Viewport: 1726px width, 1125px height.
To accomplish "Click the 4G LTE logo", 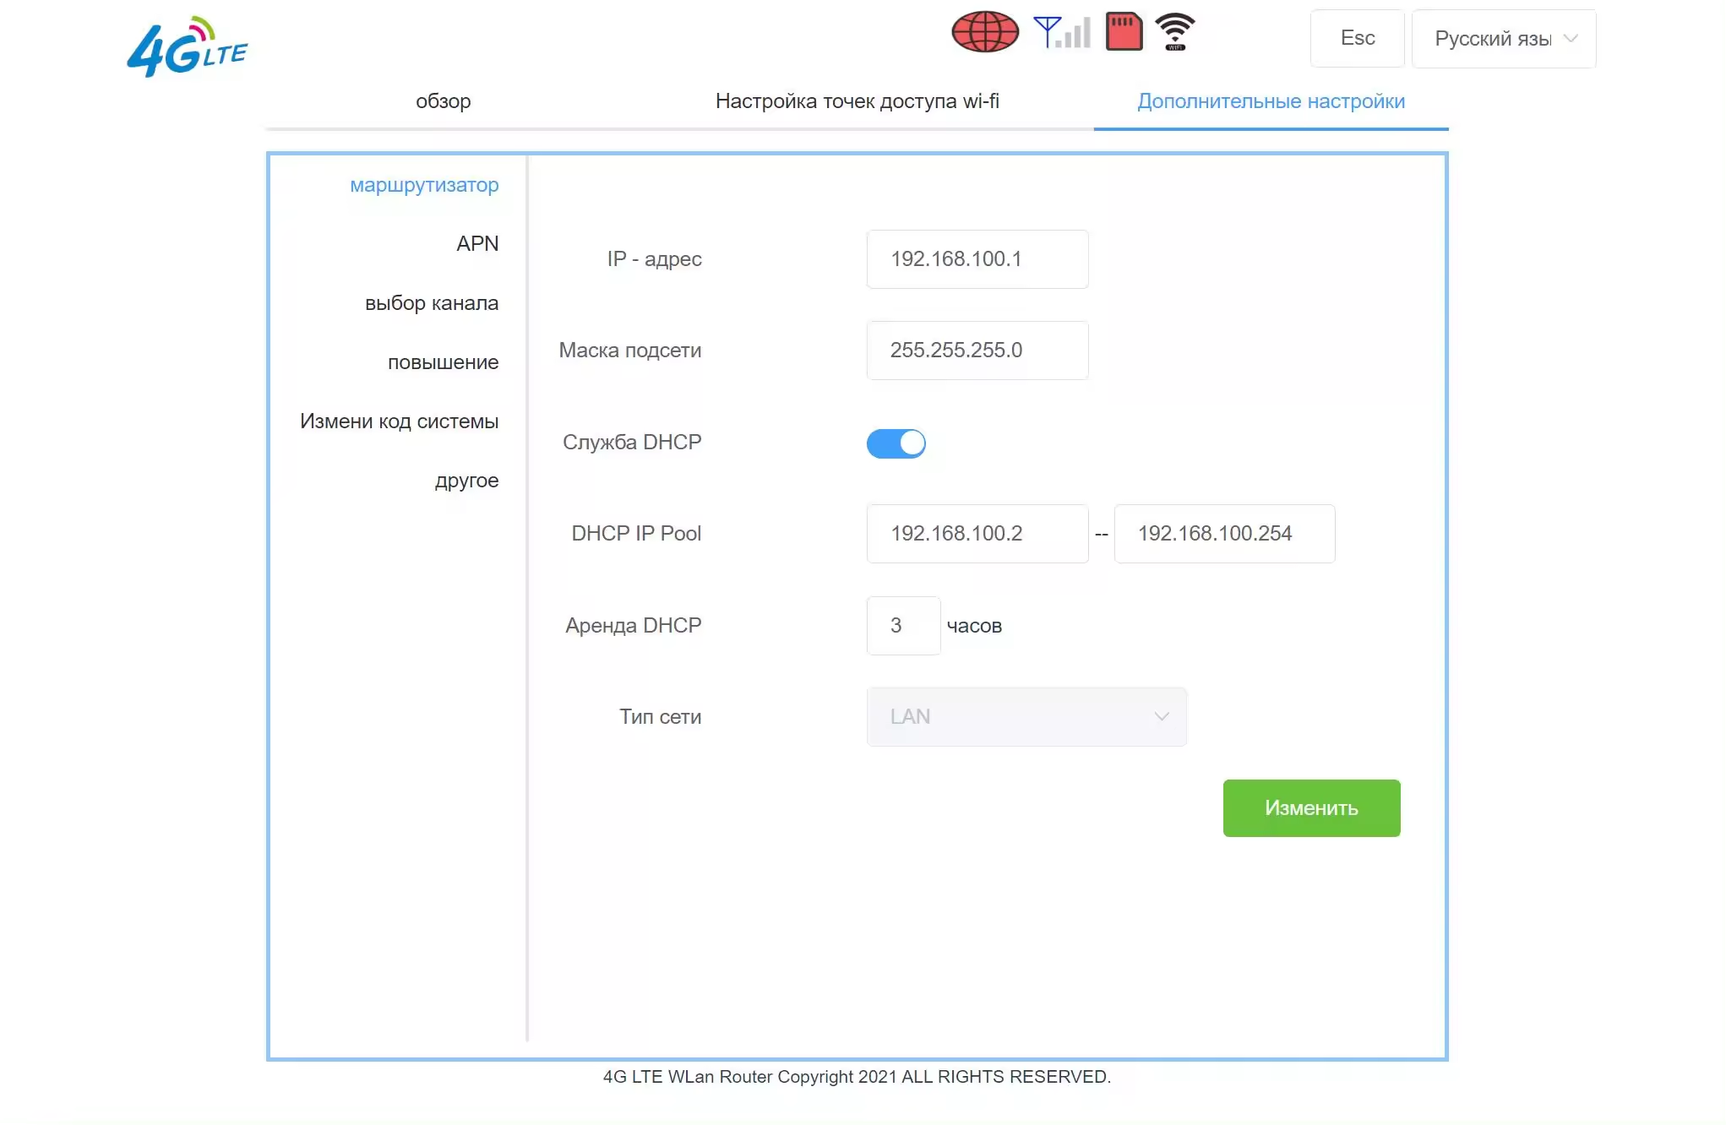I will click(187, 47).
